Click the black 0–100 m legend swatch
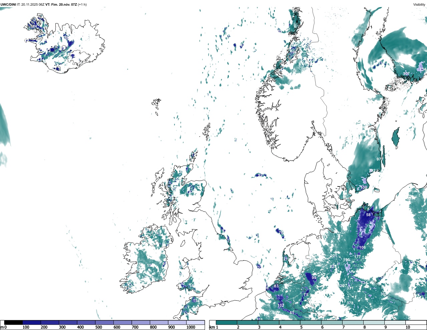Viewport: 427px width, 330px height. pyautogui.click(x=13, y=322)
